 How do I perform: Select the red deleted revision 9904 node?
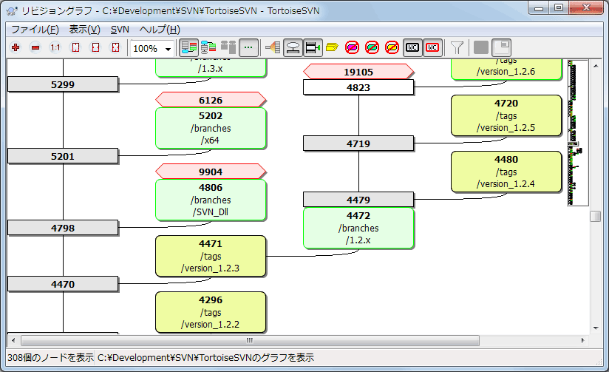pyautogui.click(x=211, y=172)
